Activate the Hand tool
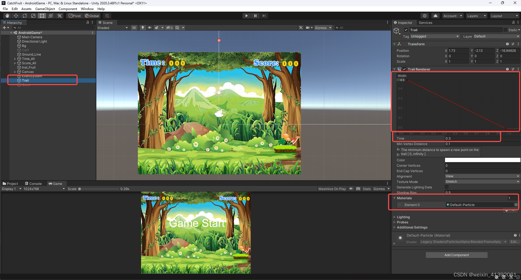Screen dimensions: 521x280 coord(7,15)
